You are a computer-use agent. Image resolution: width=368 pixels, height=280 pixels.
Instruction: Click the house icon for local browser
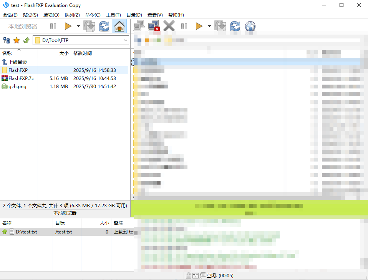[119, 26]
